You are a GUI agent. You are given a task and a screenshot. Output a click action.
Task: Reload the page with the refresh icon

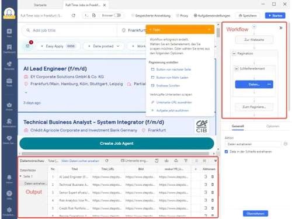pyautogui.click(x=74, y=15)
